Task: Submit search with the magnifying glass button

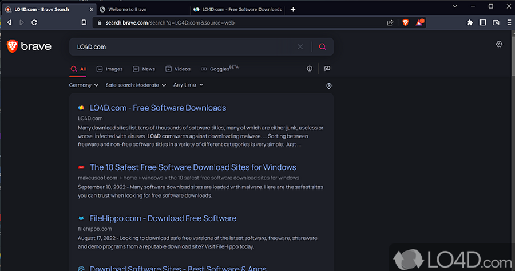Action: point(323,47)
